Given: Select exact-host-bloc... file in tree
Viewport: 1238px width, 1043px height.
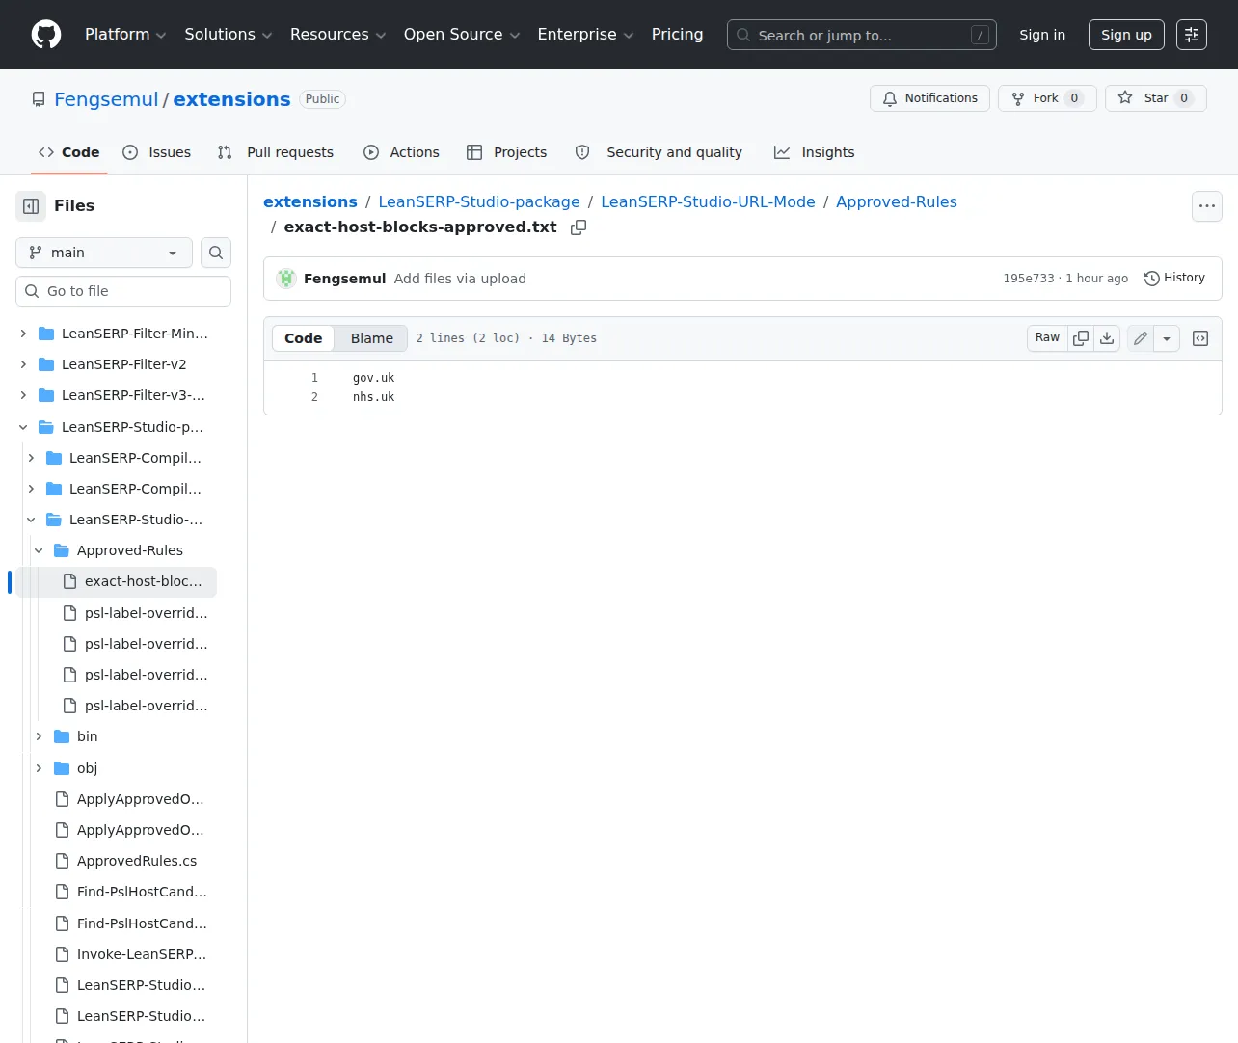Looking at the screenshot, I should click(x=116, y=581).
